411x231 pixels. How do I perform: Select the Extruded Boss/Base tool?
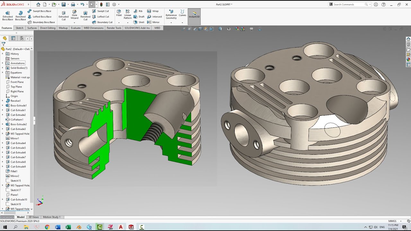click(8, 15)
